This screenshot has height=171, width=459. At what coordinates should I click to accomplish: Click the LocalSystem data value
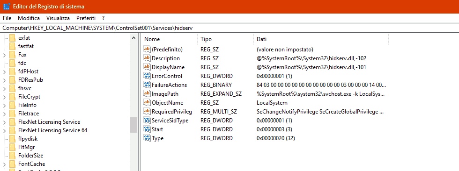(272, 103)
